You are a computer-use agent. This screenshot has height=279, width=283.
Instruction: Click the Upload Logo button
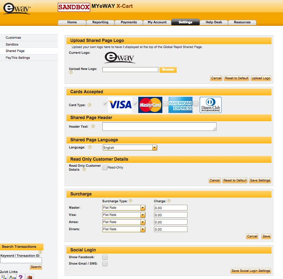(261, 78)
